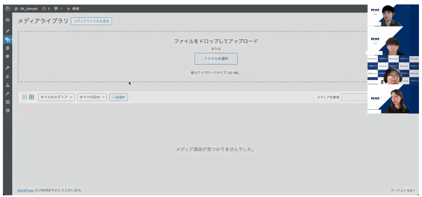Select the top participant video thumbnail

[x=393, y=15]
